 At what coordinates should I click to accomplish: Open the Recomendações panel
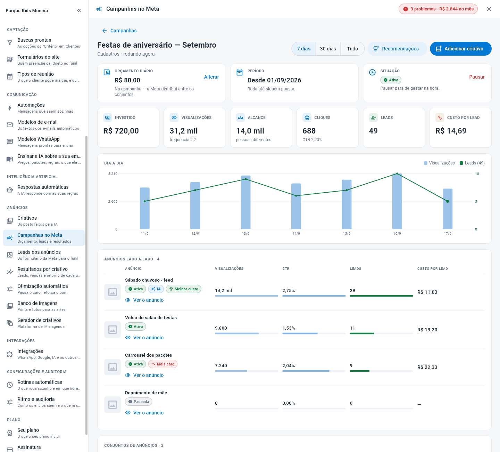[397, 49]
